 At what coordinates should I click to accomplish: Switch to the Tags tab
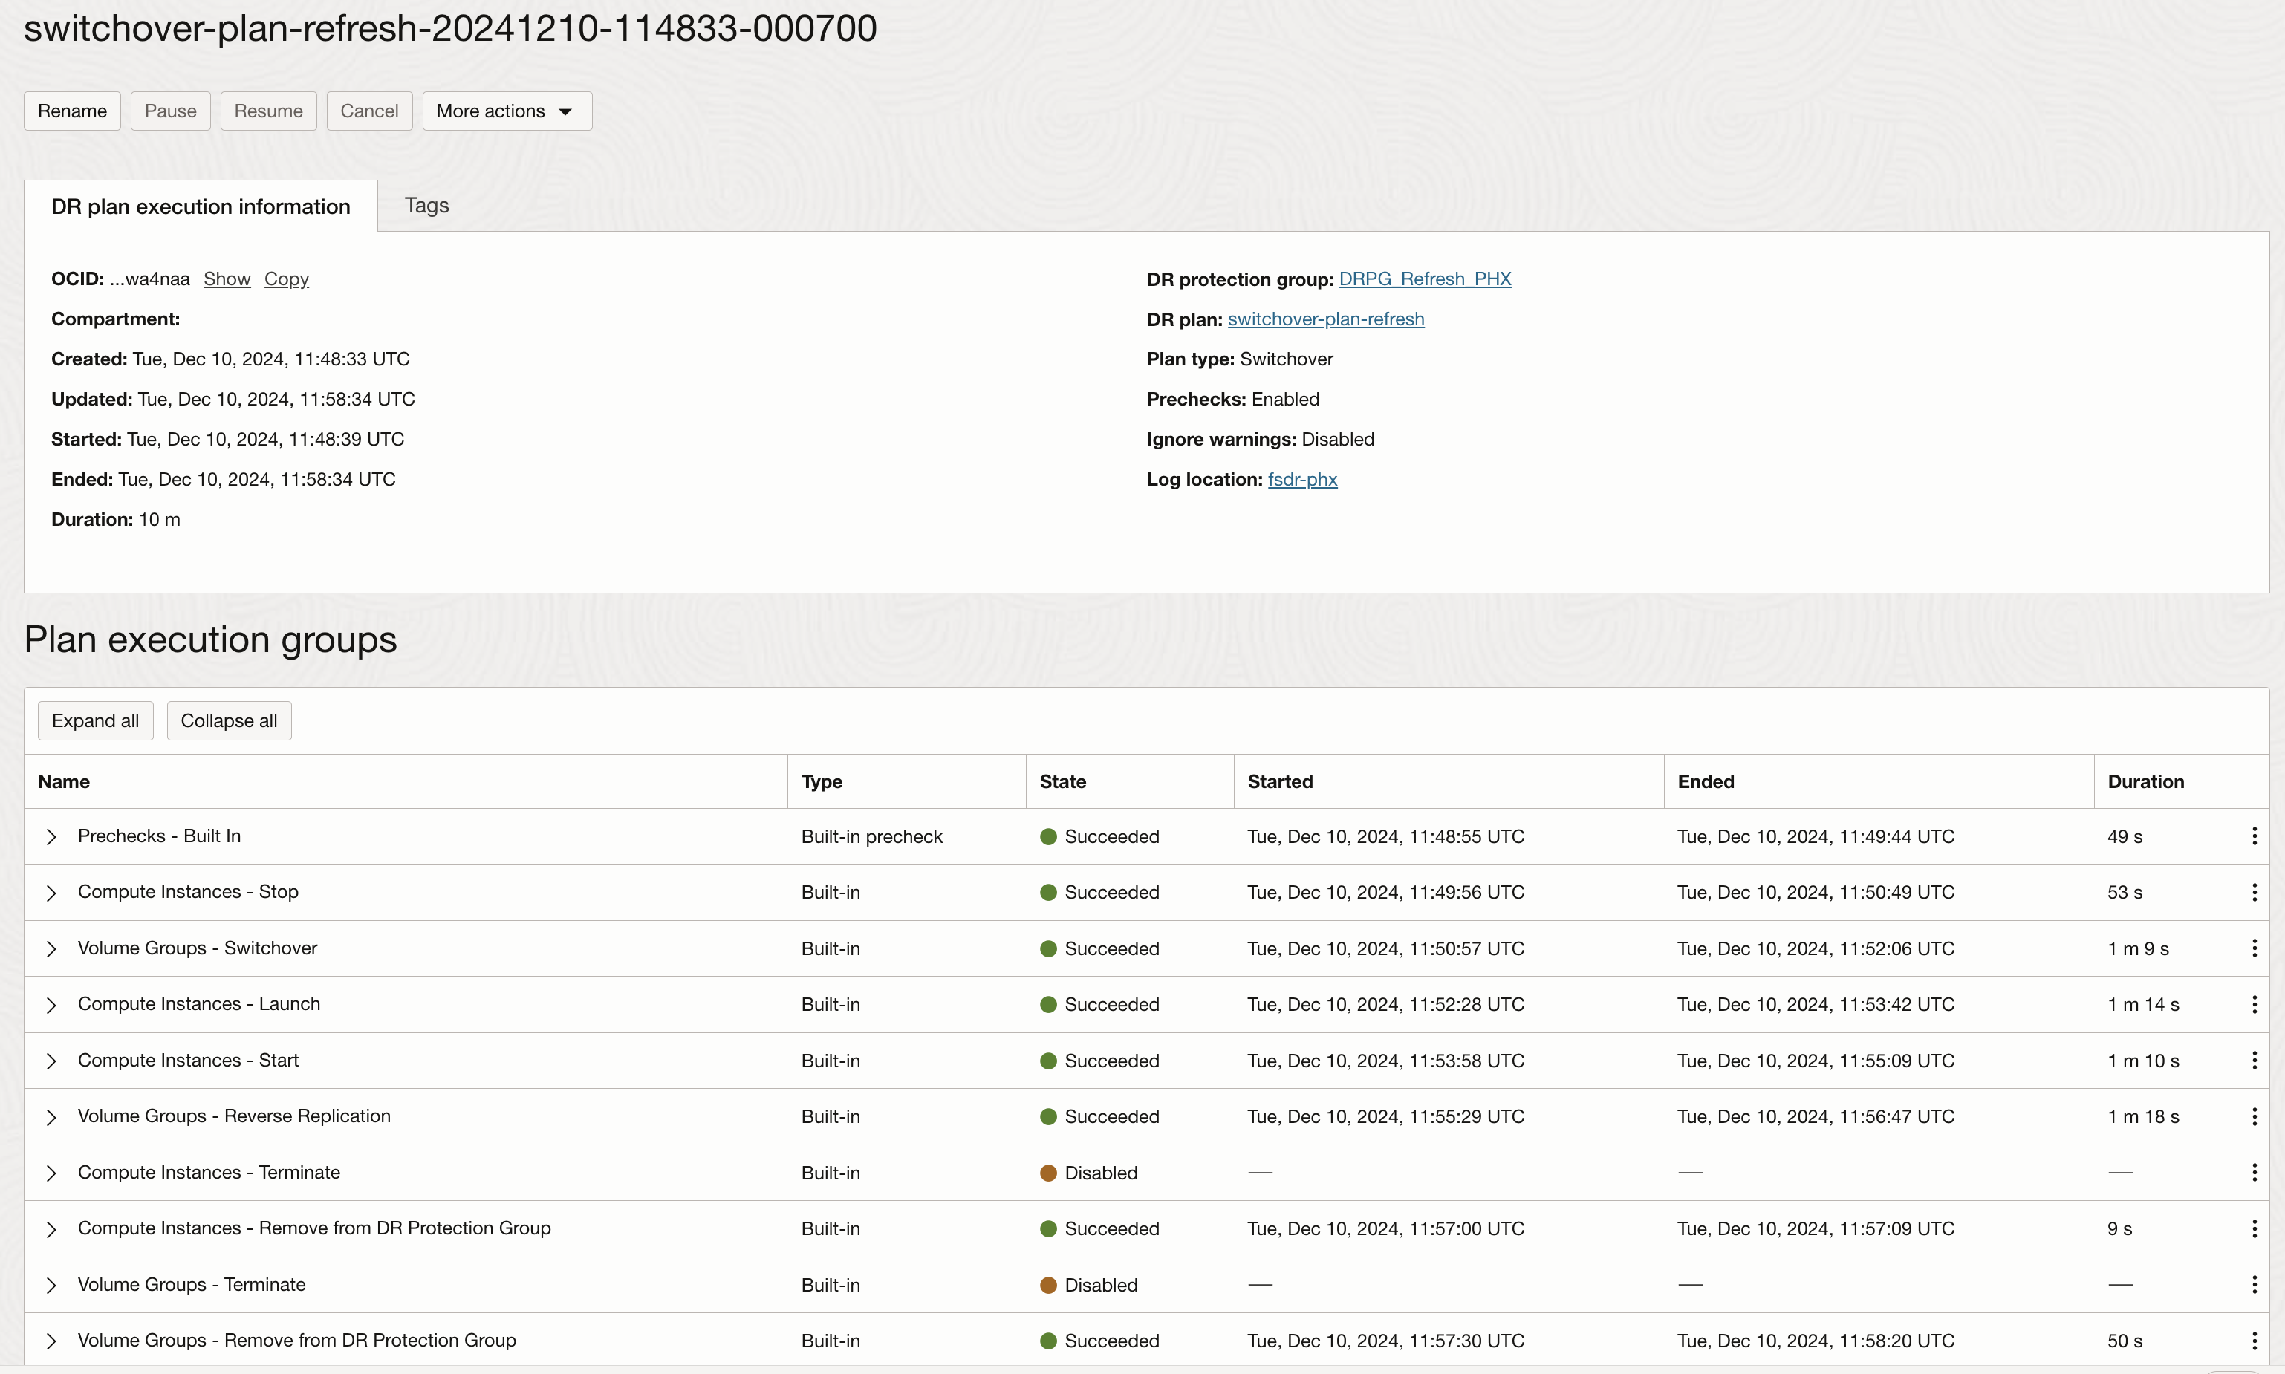pyautogui.click(x=426, y=206)
